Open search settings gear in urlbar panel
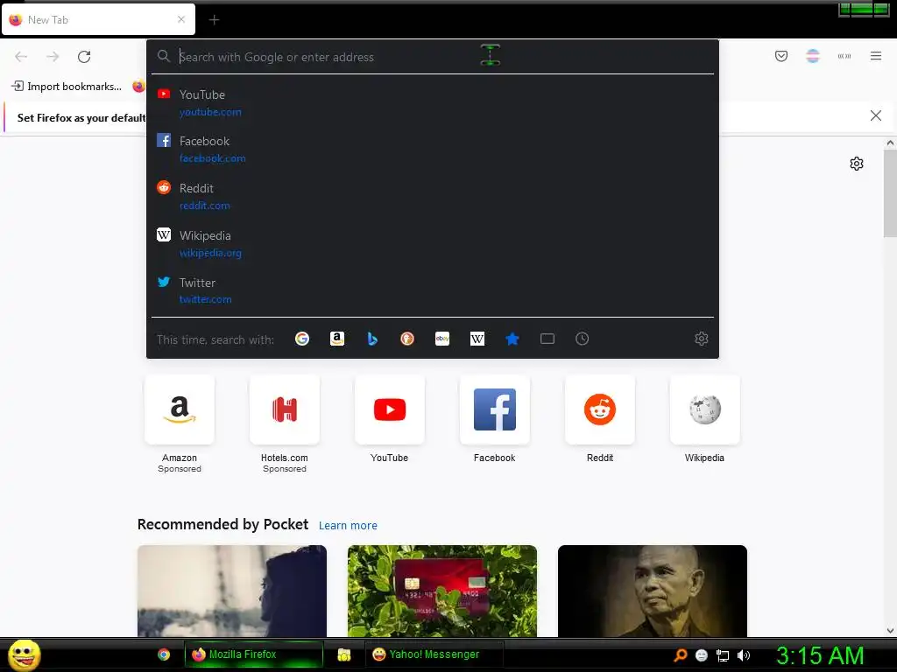 pos(702,339)
